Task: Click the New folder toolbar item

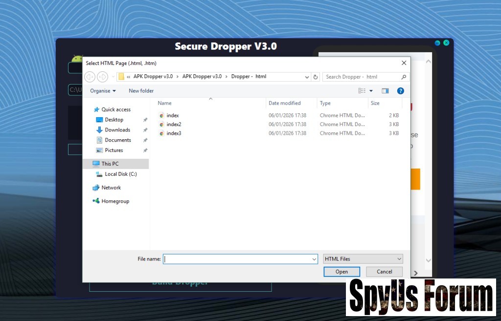Action: click(141, 91)
